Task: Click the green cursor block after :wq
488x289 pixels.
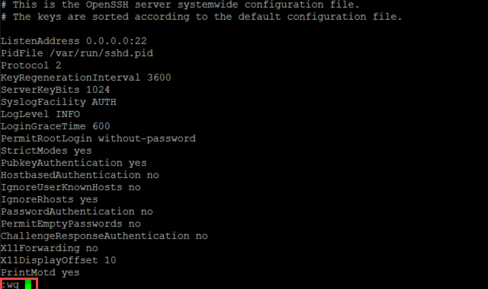Action: point(28,284)
